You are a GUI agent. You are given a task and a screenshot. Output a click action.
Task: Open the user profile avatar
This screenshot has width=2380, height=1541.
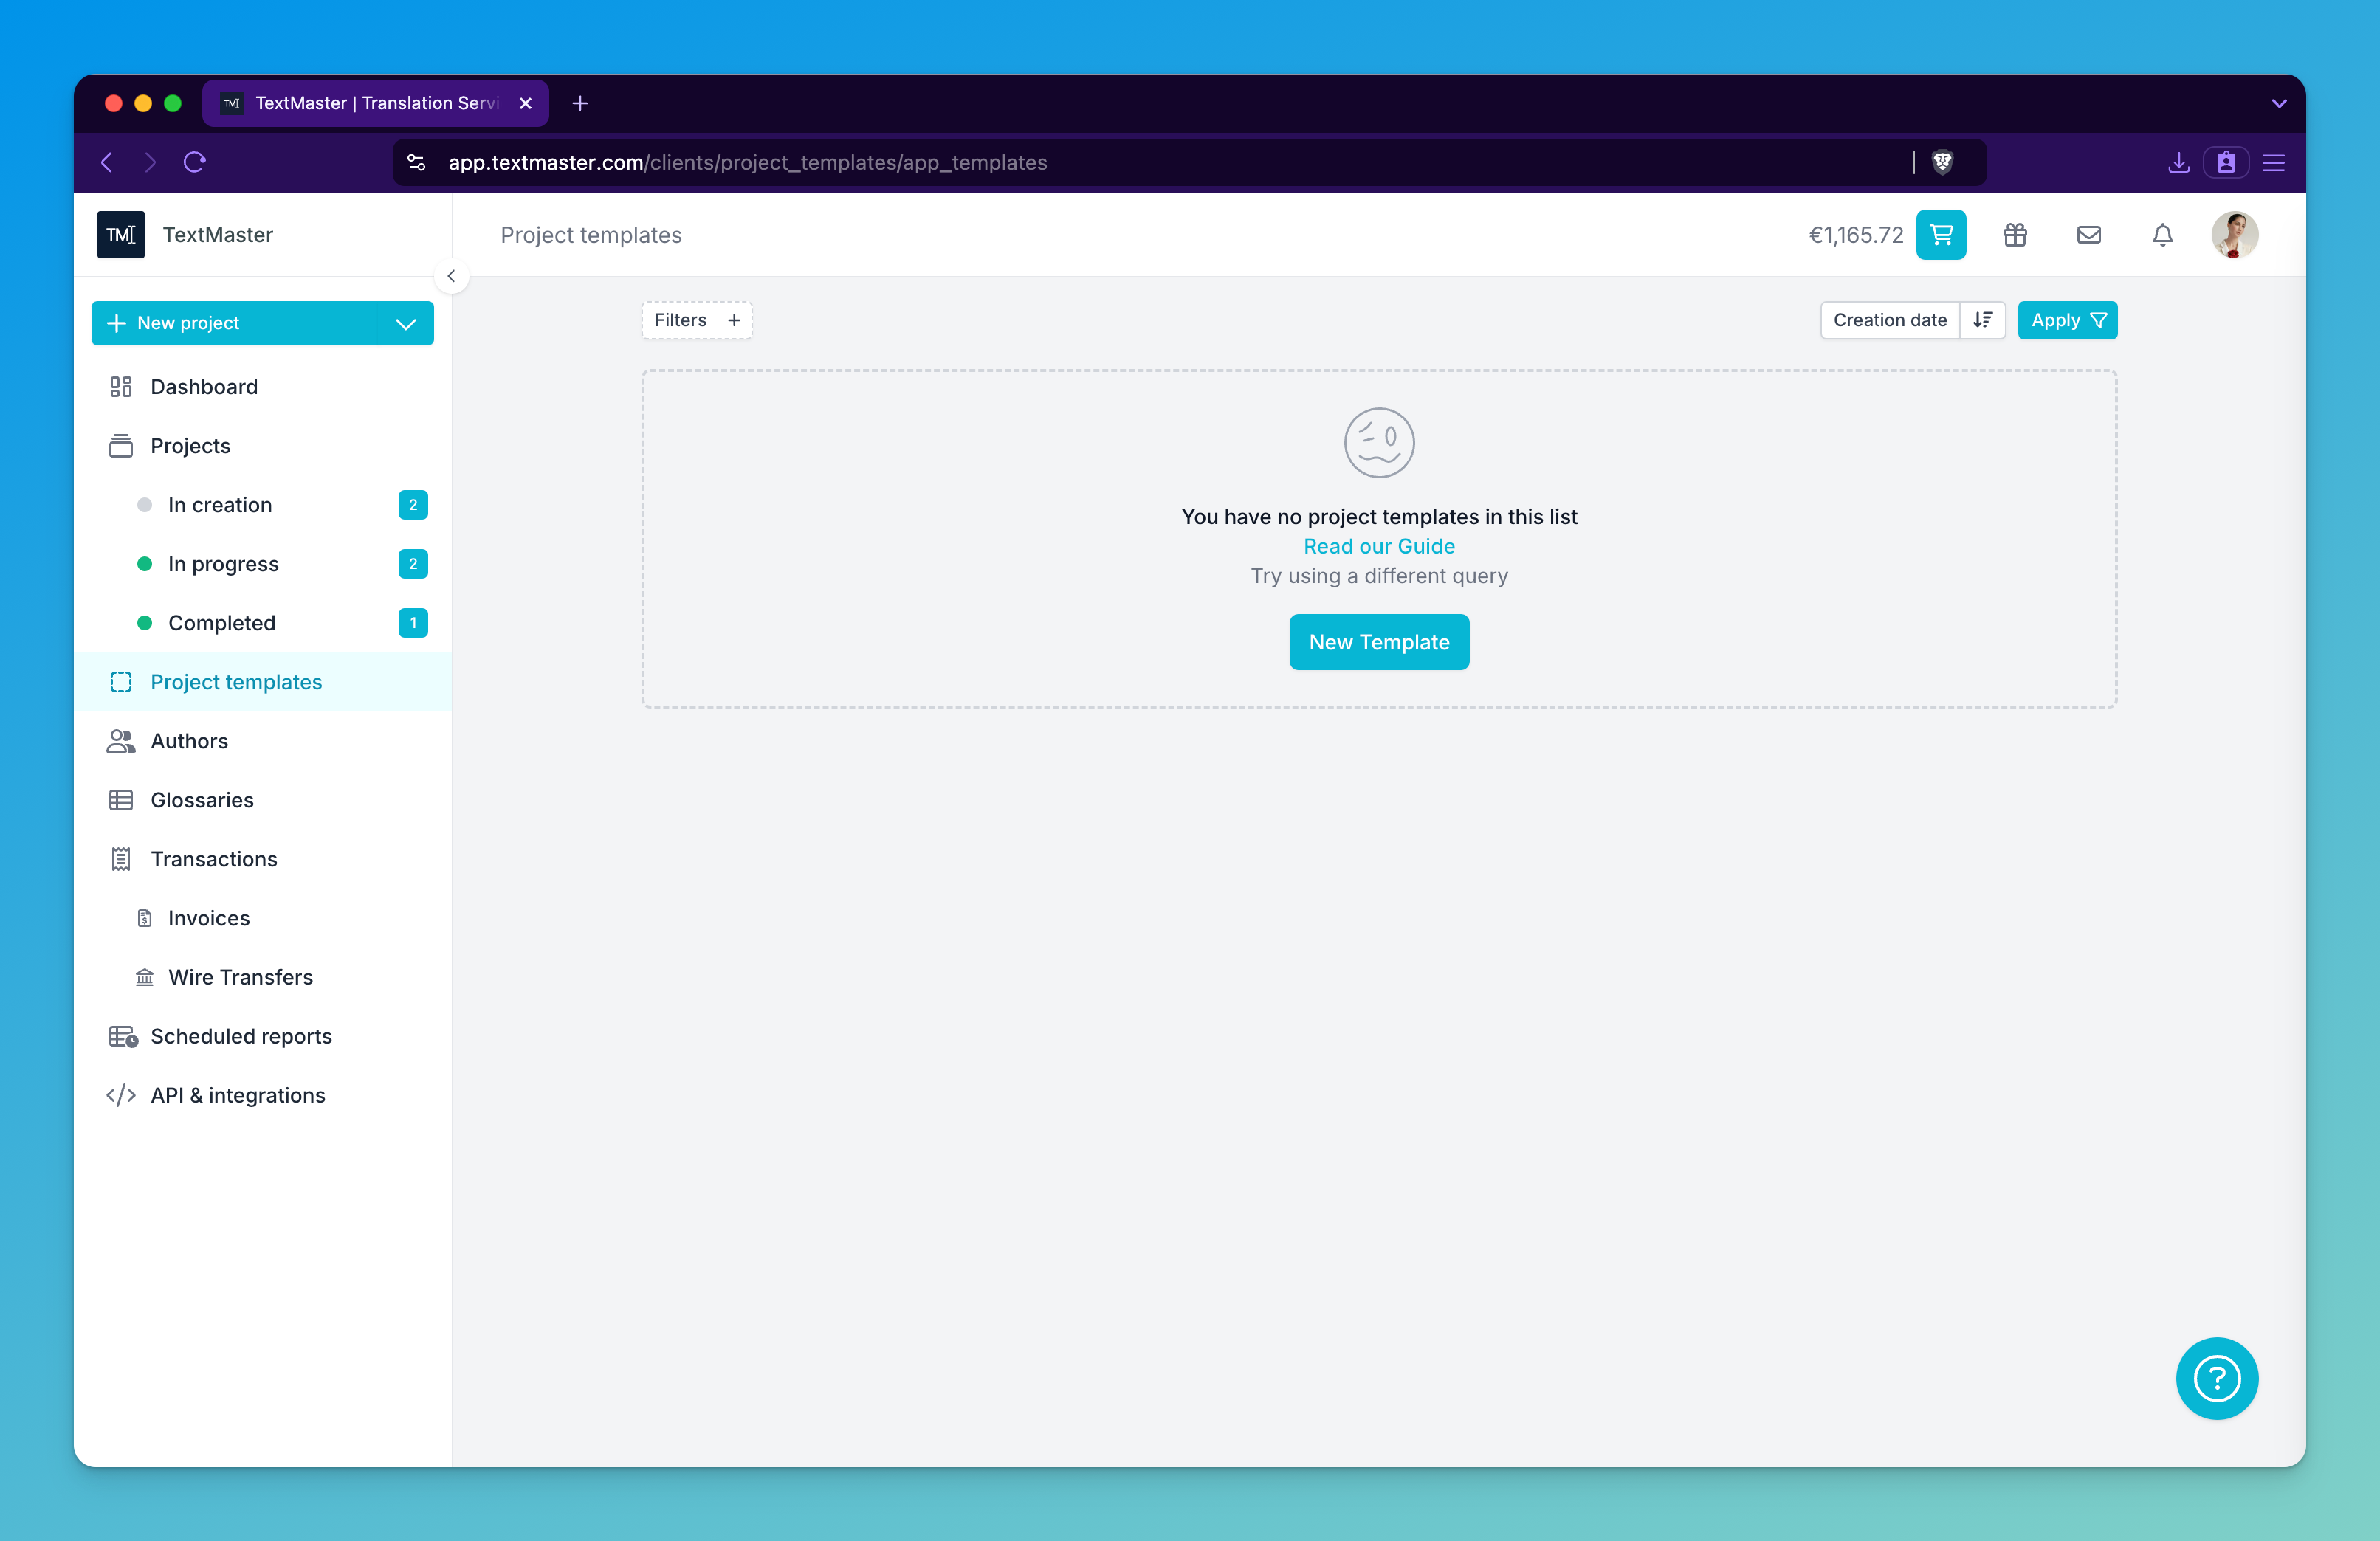(2234, 235)
